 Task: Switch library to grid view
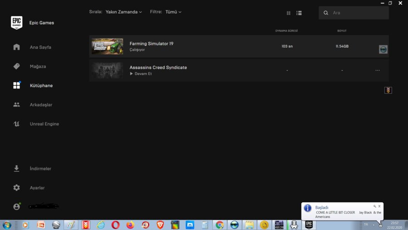(288, 13)
